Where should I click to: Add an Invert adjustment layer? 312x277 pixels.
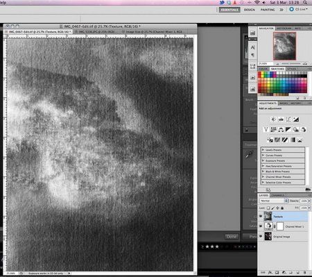click(270, 140)
